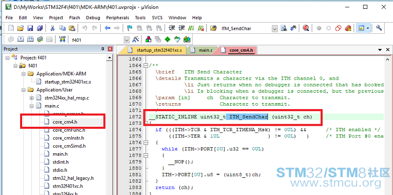Copy selection toolbar icon
This screenshot has height=195, width=393.
[62, 28]
